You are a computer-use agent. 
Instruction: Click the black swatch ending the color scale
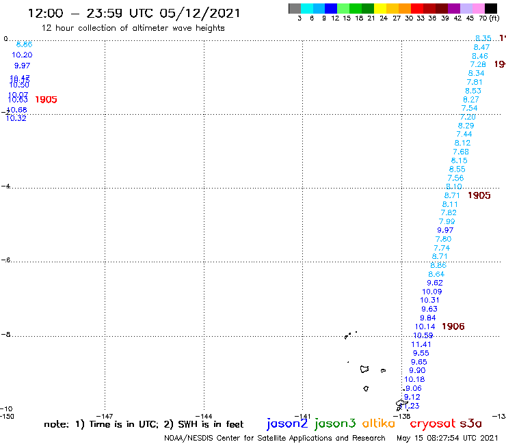pos(490,8)
